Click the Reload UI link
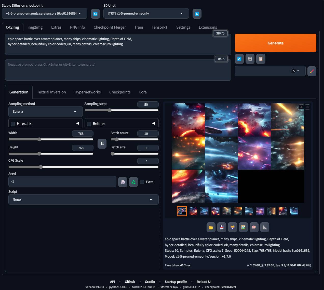Screen dimensions: 324x290 coord(204,282)
